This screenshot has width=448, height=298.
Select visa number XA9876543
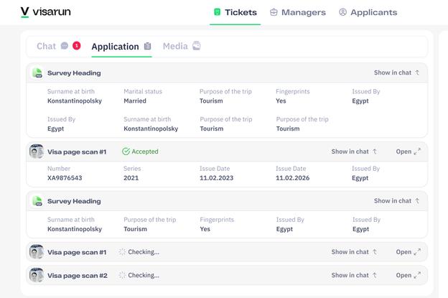[x=65, y=178]
